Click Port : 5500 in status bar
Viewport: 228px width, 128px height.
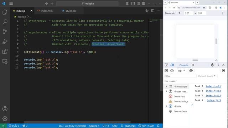click(146, 126)
